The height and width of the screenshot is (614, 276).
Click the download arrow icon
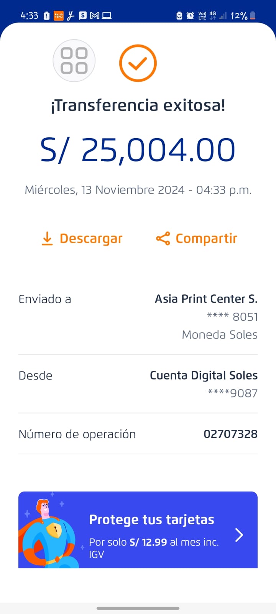(47, 238)
